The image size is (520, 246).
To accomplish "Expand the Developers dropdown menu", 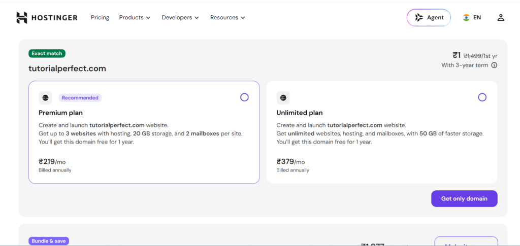I will [180, 18].
